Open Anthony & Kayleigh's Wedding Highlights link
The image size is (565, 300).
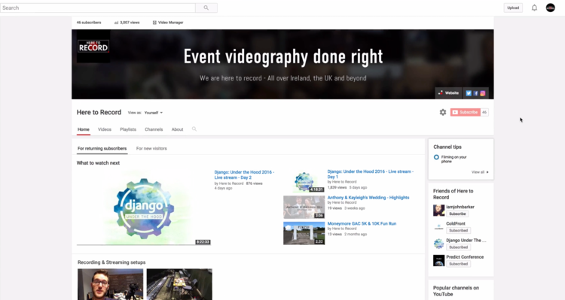(x=368, y=198)
